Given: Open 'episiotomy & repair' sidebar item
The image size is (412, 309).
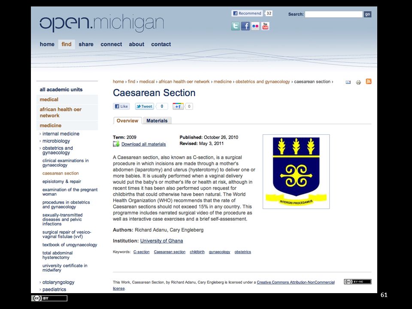Looking at the screenshot, I should click(x=61, y=181).
